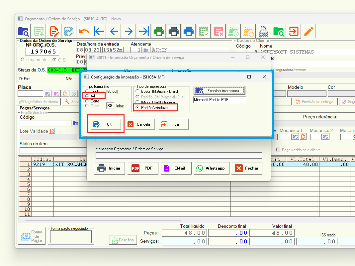Click the green approve list icon

pos(204,32)
